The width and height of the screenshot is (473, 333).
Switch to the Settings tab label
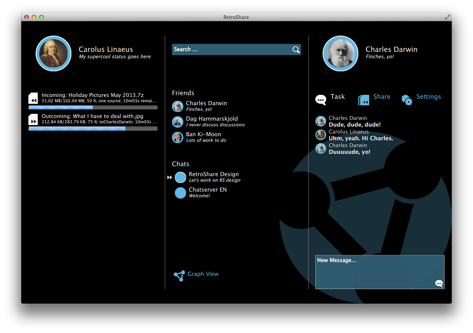[x=429, y=97]
